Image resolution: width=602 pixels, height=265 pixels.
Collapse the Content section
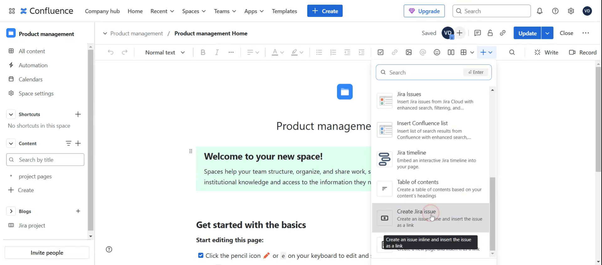pos(11,143)
